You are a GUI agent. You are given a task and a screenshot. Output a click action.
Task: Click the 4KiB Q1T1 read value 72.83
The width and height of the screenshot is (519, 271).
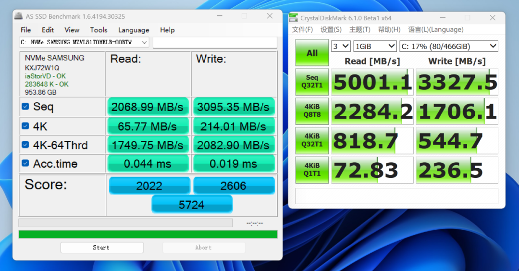coord(372,170)
